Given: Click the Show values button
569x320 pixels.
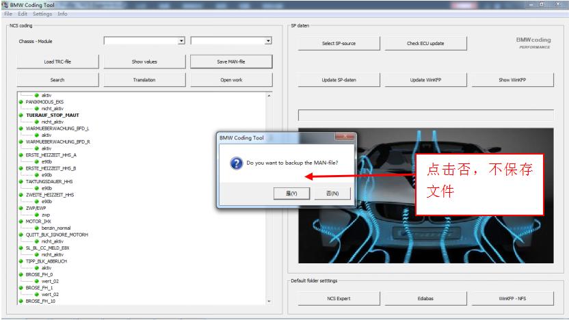Looking at the screenshot, I should 144,62.
